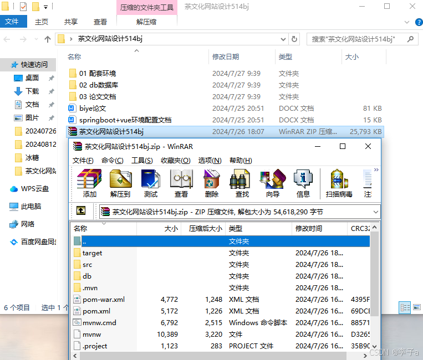
Task: Select 03 论文文档 folder in Explorer
Action: 98,96
